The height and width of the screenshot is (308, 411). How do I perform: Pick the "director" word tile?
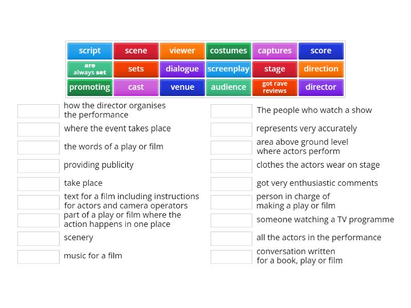[321, 87]
